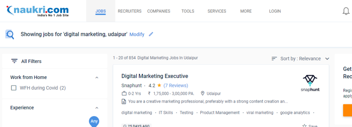
Task: Click the 'viral marketing' skill tag
Action: [x=260, y=113]
